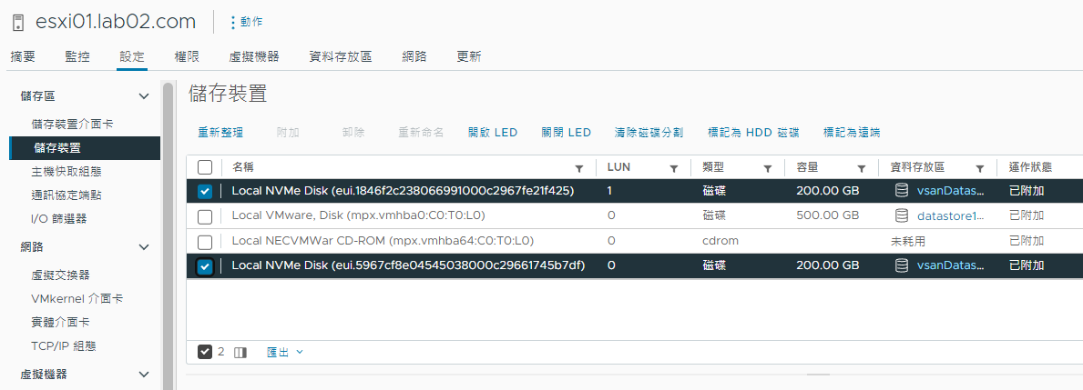Viewport: 1083px width, 390px height.
Task: Uncheck the Local NVMe Disk eui.1846f2c checkbox
Action: 204,191
